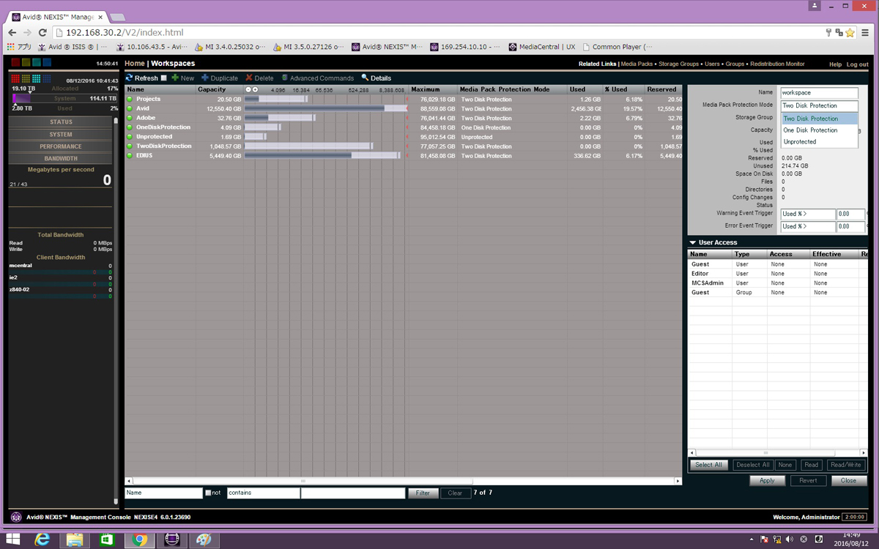This screenshot has width=879, height=549.
Task: Click the zoom-in plus icon on capacity scale
Action: [255, 89]
